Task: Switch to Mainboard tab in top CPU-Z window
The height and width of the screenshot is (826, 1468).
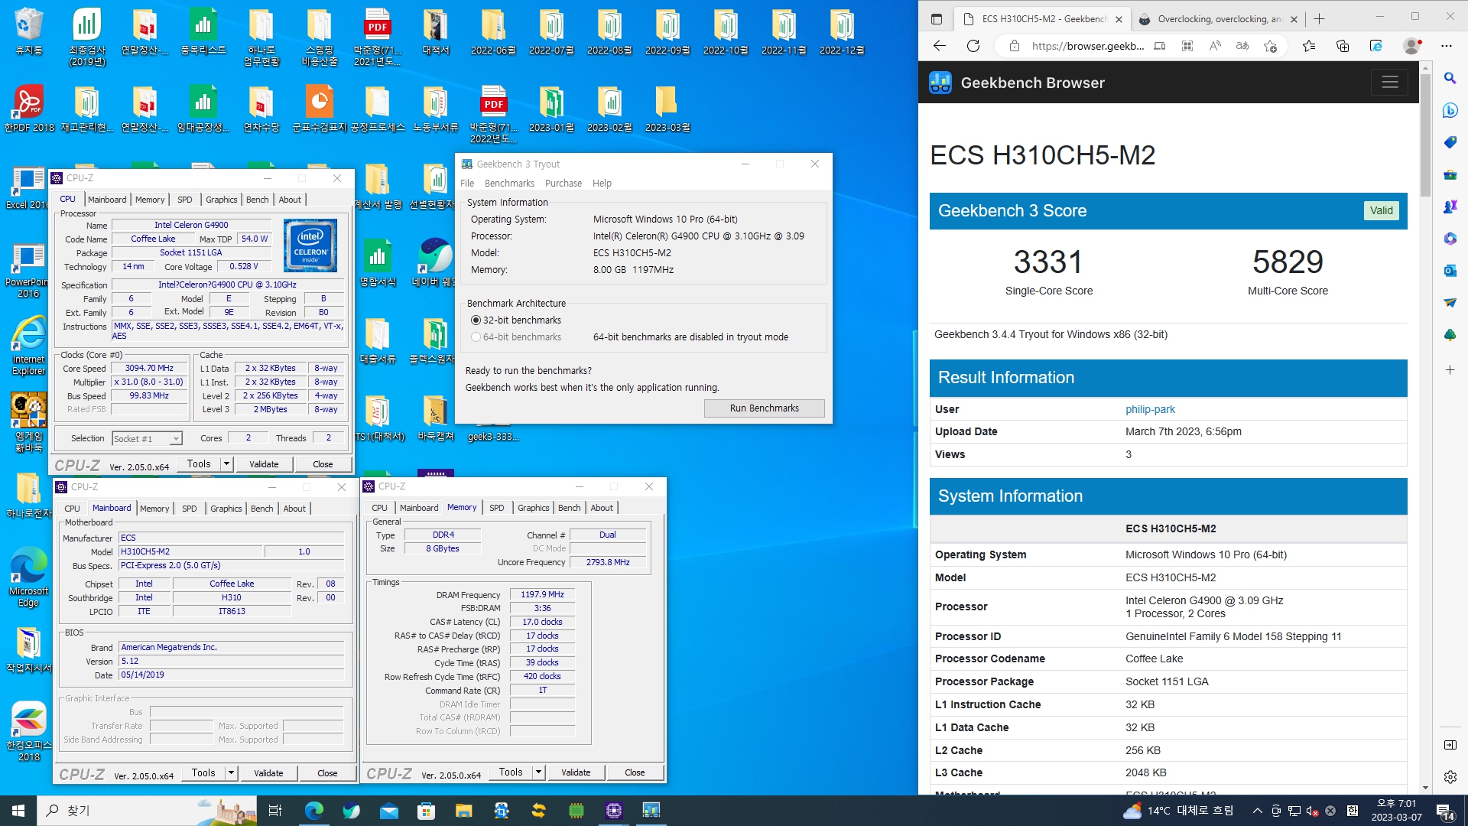Action: coord(107,200)
